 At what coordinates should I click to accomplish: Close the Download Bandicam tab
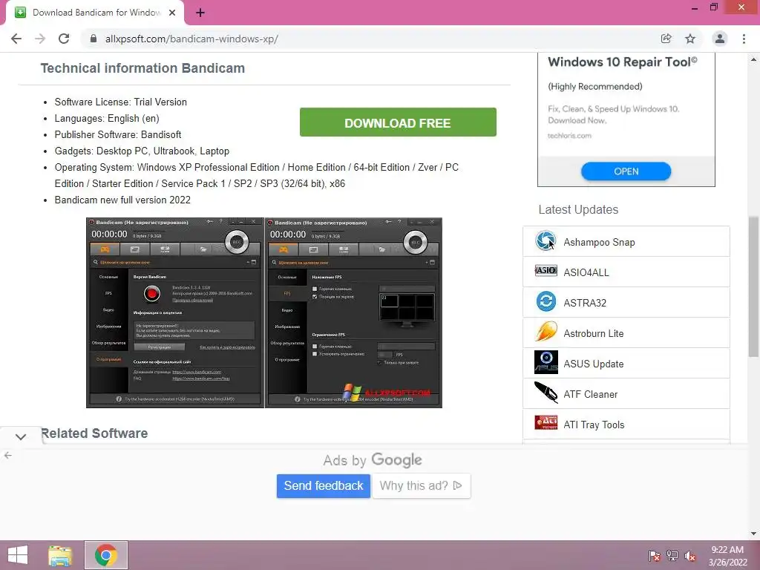click(172, 13)
